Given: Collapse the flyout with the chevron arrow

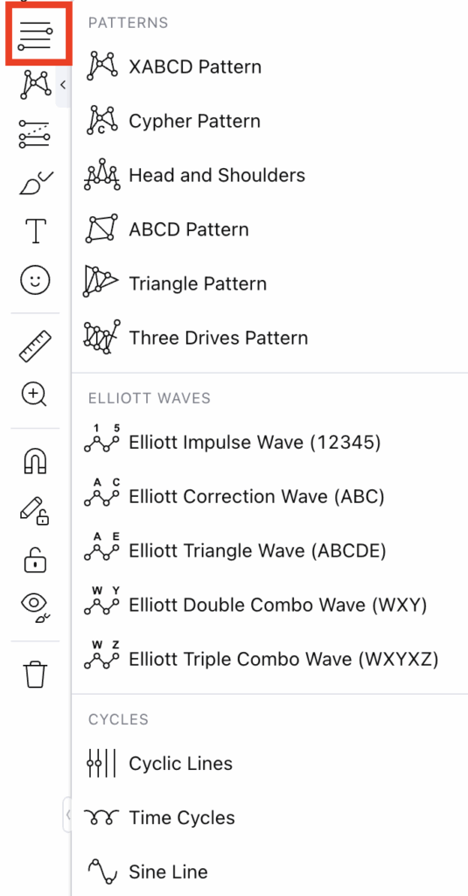Looking at the screenshot, I should (x=63, y=85).
